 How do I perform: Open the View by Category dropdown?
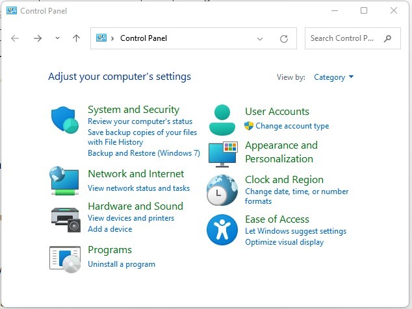334,77
